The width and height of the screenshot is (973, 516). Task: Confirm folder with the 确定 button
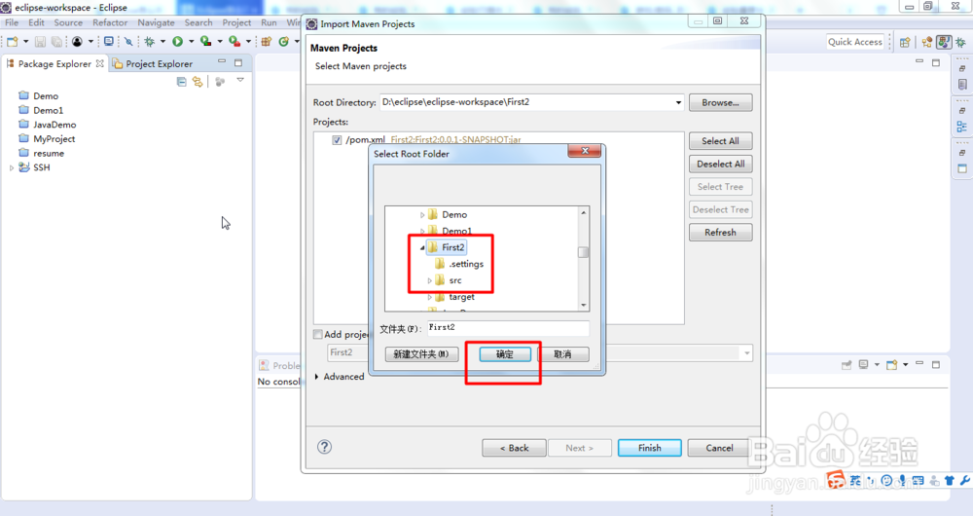pyautogui.click(x=504, y=354)
